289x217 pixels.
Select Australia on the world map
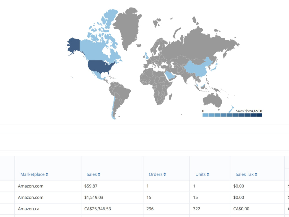coord(212,100)
